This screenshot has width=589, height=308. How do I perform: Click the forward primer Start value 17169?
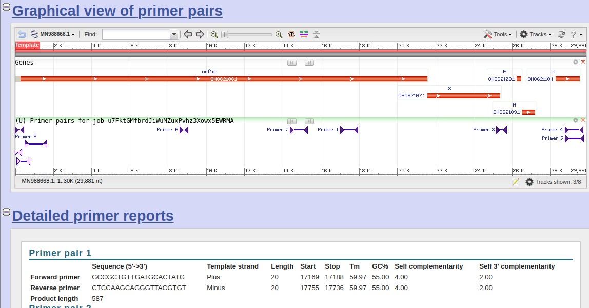309,277
